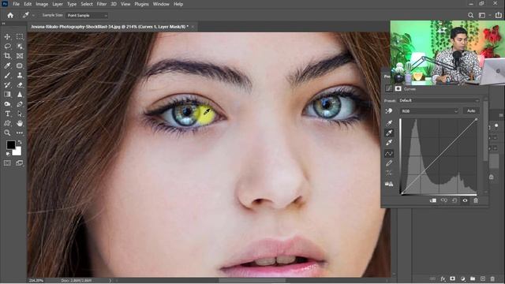
Task: Select the Gradient tool
Action: 7,95
